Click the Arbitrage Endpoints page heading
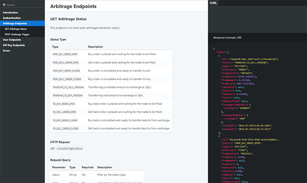Viewport: 307px width, 183px height. click(73, 7)
